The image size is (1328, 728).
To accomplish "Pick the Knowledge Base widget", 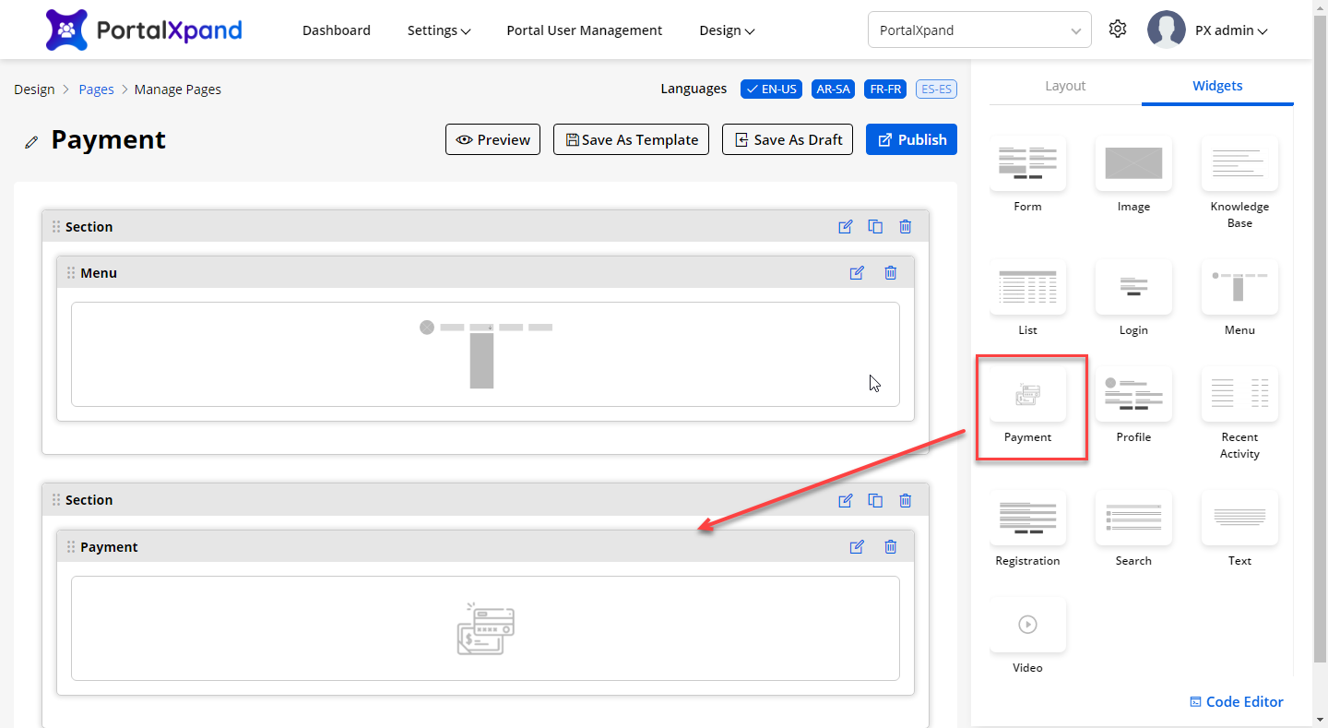I will [1239, 163].
